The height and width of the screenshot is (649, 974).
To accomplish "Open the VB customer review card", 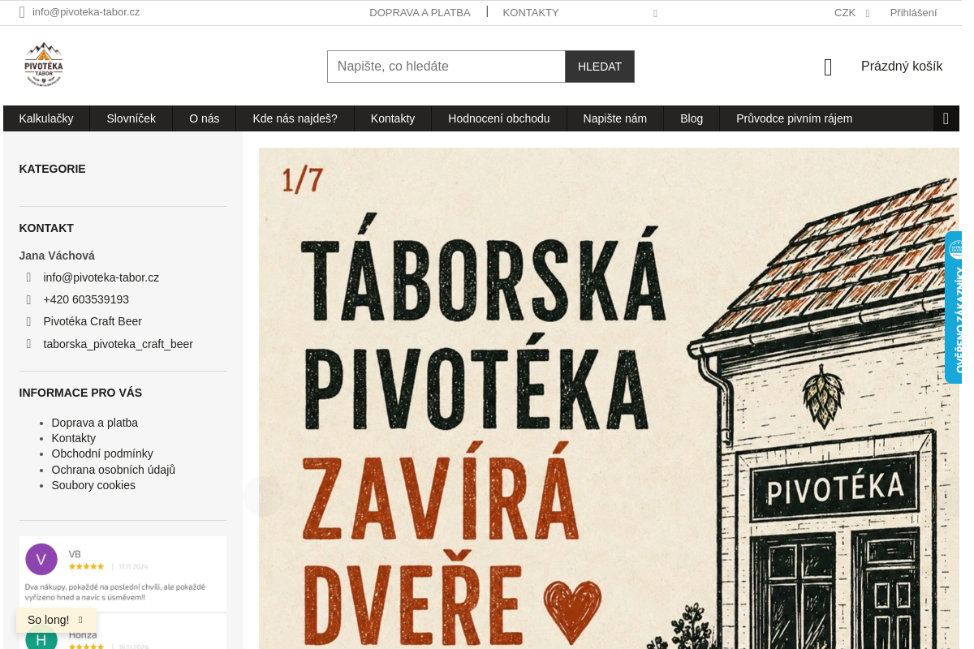I will 123,574.
